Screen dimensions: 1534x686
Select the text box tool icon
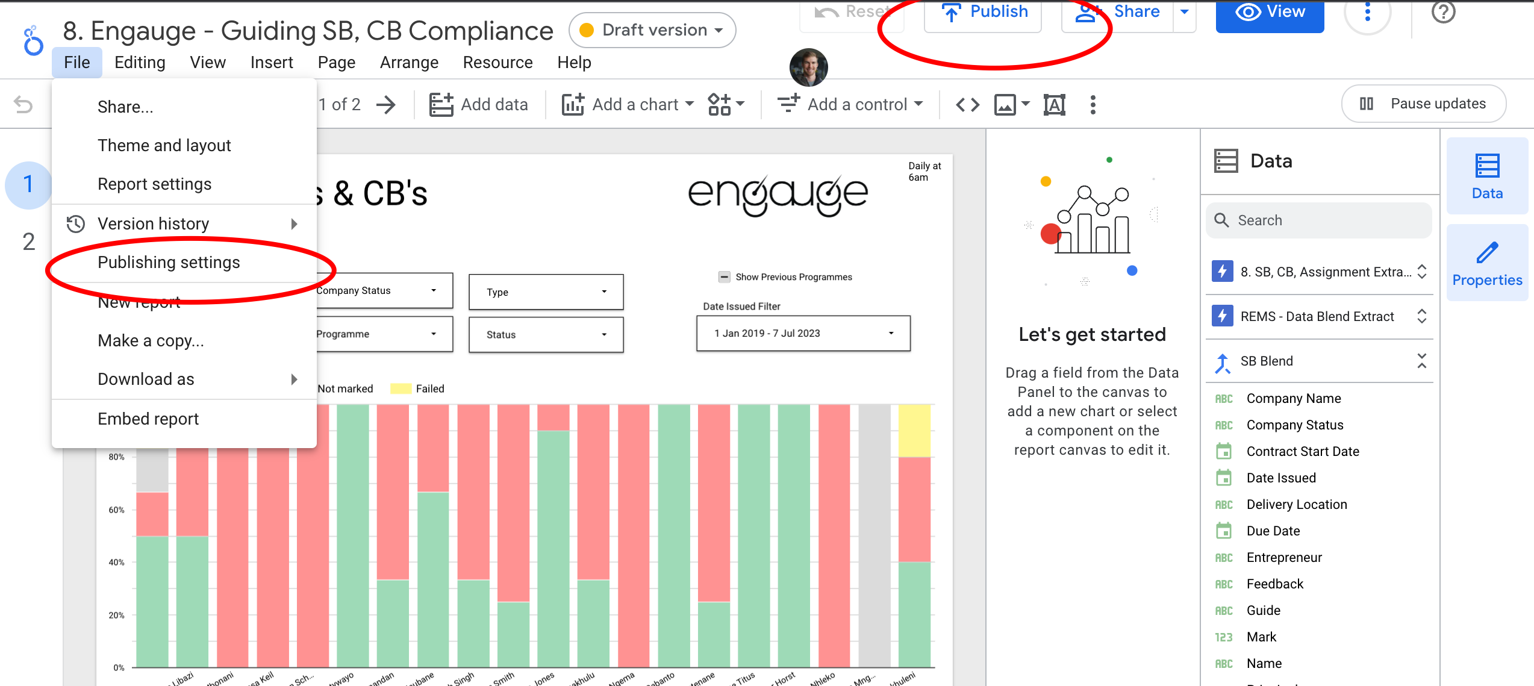pyautogui.click(x=1054, y=105)
